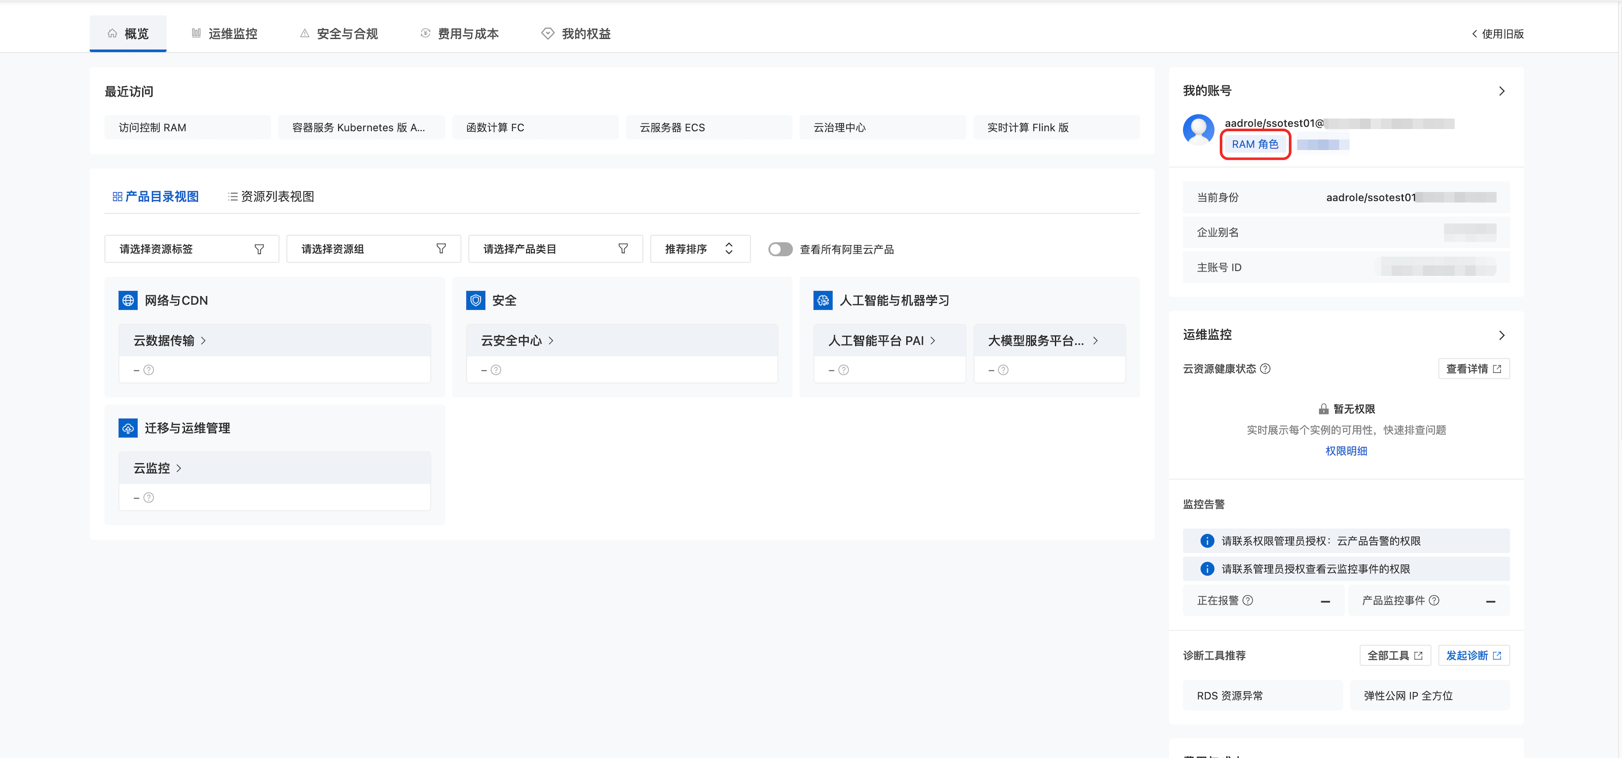Click the 权限明细 link

pos(1346,451)
